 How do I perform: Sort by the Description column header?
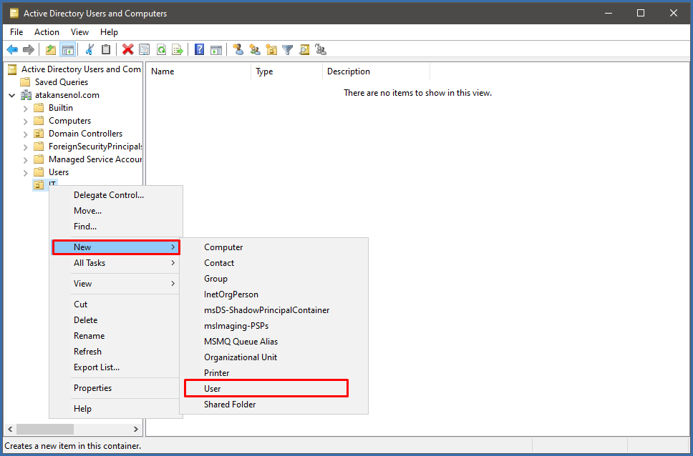(x=376, y=71)
